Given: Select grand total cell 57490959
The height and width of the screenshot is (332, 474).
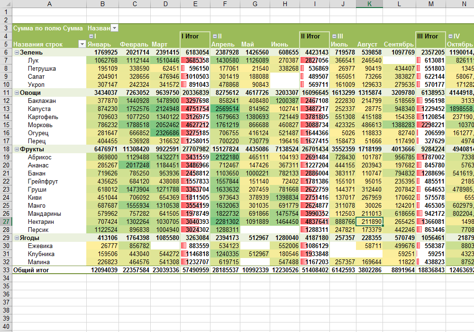Looking at the screenshot, I should pyautogui.click(x=195, y=270).
